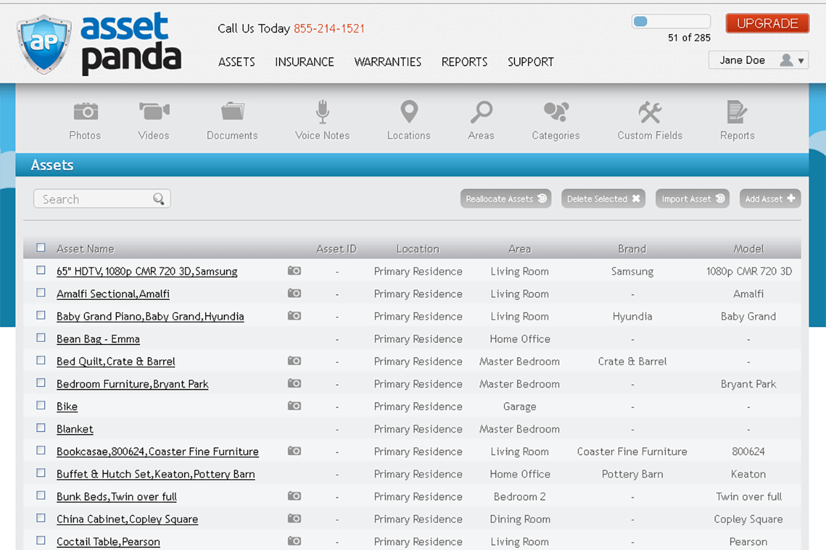826x550 pixels.
Task: Open the SUPPORT menu
Action: [x=530, y=62]
